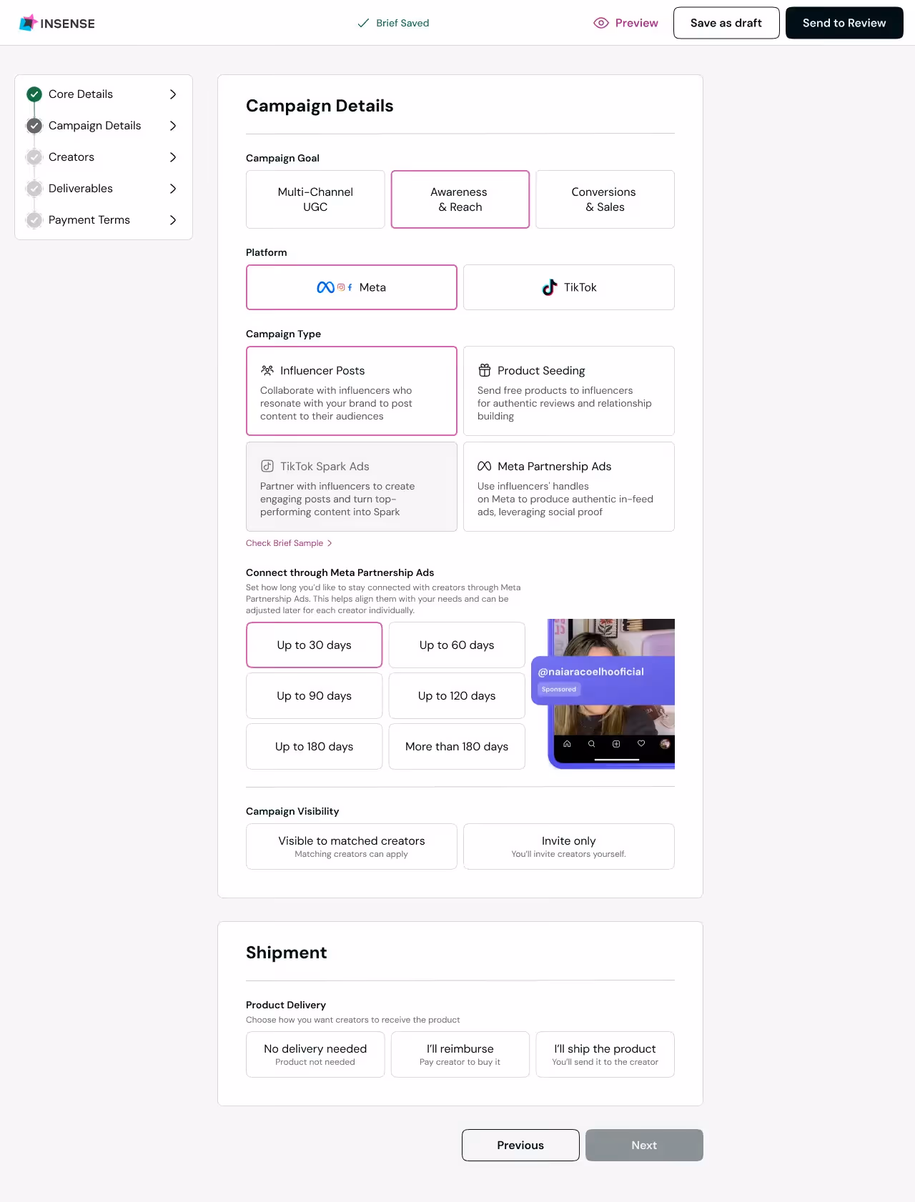
Task: Expand Payment Terms section chevron
Action: click(x=173, y=220)
